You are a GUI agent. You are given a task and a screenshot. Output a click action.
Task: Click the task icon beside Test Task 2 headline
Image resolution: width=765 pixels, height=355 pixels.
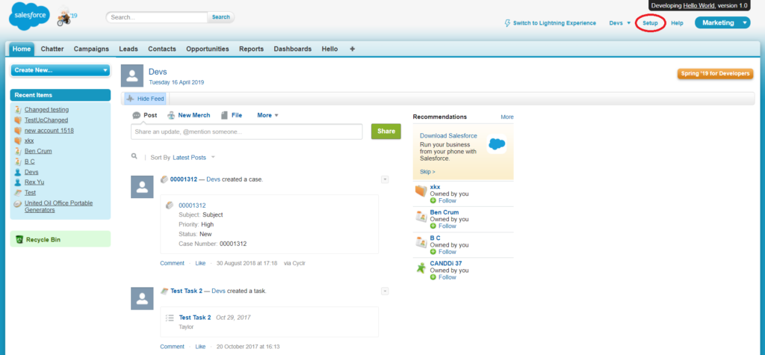coord(164,291)
